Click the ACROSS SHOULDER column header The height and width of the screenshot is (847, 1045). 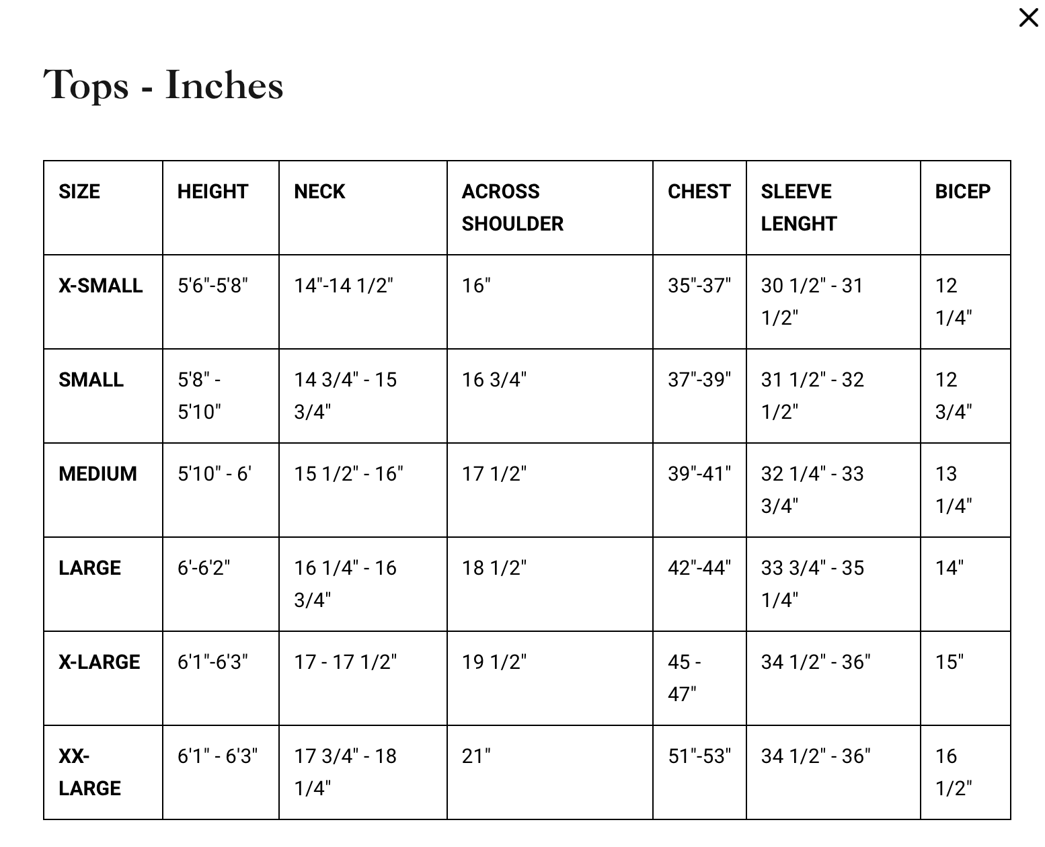[512, 207]
